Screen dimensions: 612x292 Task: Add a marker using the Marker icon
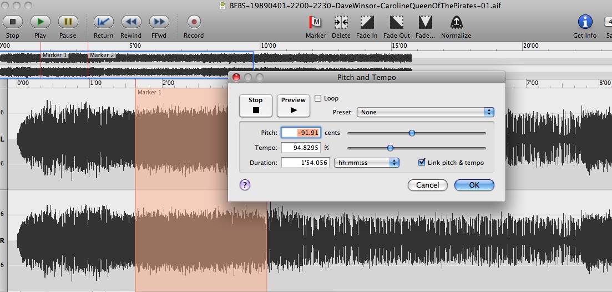(x=316, y=22)
